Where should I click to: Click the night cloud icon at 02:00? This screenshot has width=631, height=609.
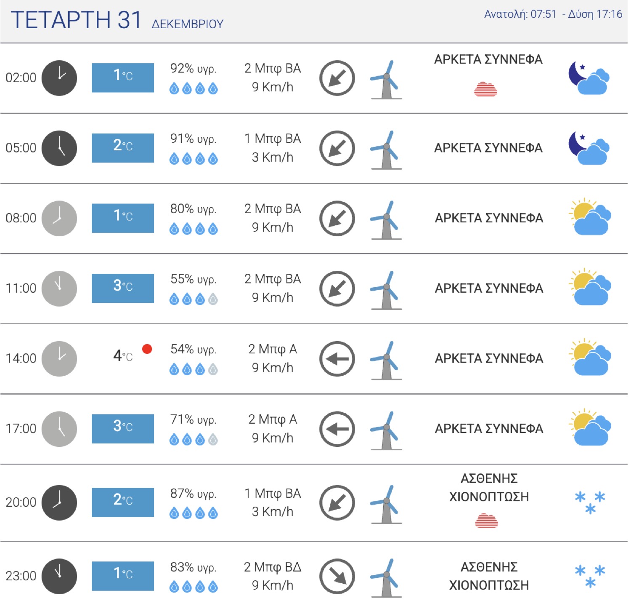coord(589,78)
